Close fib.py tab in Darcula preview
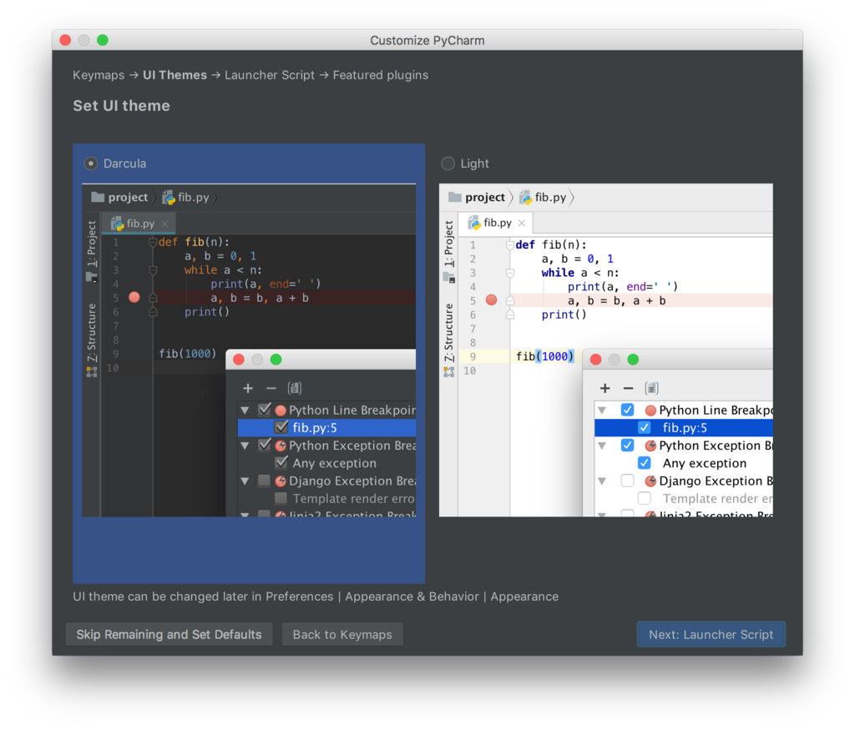 click(164, 224)
